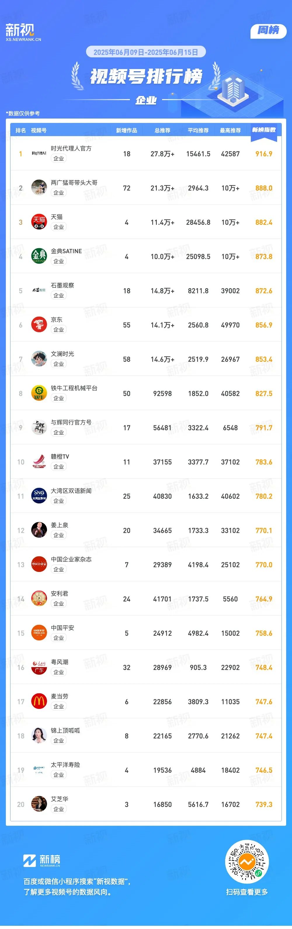Open the 京东 dog mascot avatar
Screen dimensions: 292x929
point(39,325)
